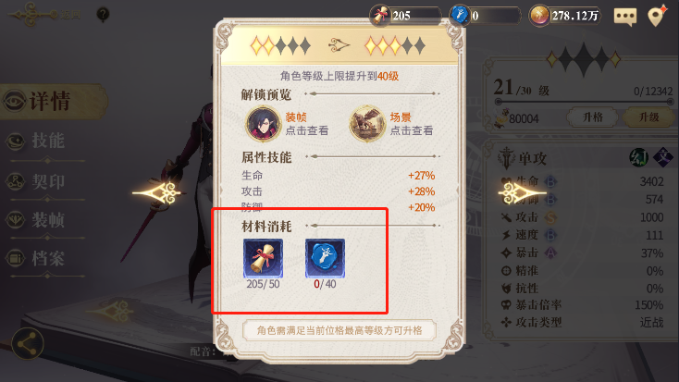
Task: Go to previous character with left ornate arrow
Action: click(x=158, y=192)
